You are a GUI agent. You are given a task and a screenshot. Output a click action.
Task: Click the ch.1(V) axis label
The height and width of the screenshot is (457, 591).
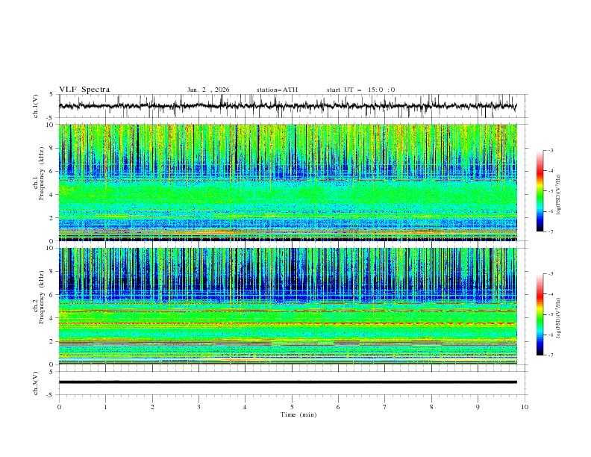(x=37, y=106)
